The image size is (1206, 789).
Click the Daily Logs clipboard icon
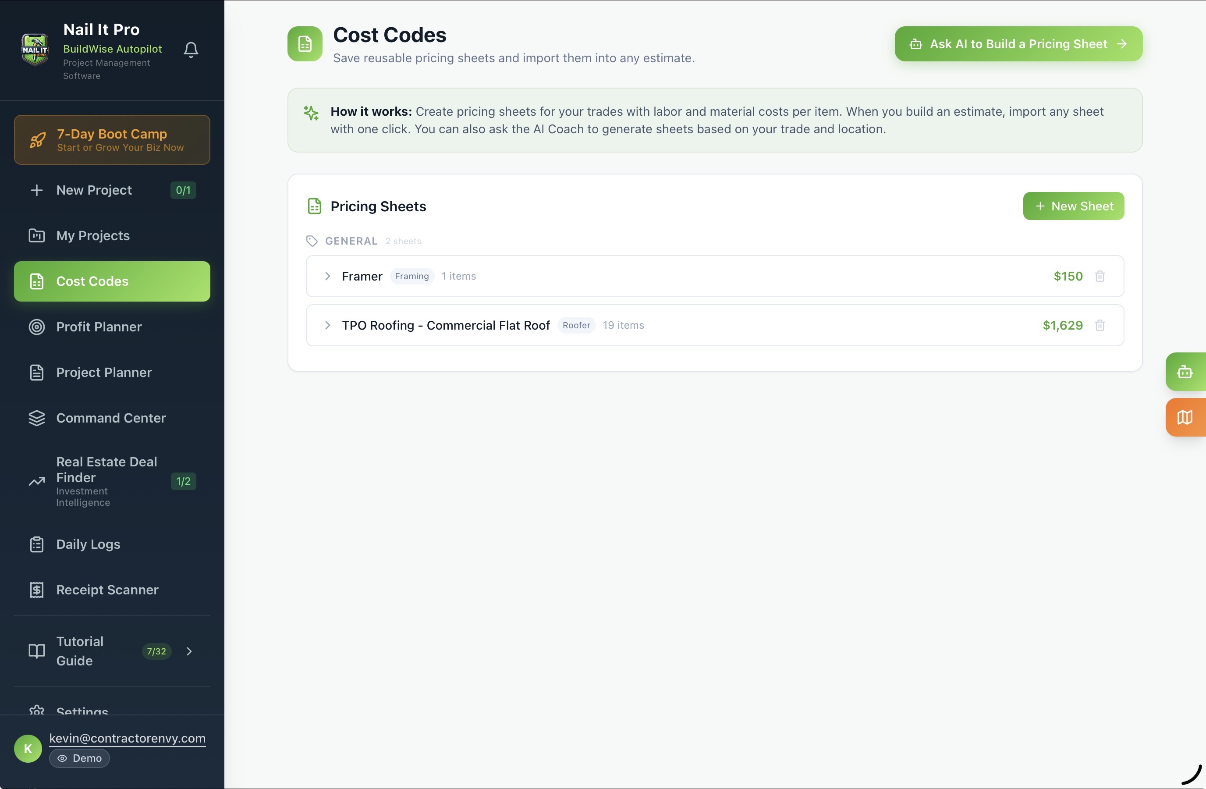click(x=36, y=544)
